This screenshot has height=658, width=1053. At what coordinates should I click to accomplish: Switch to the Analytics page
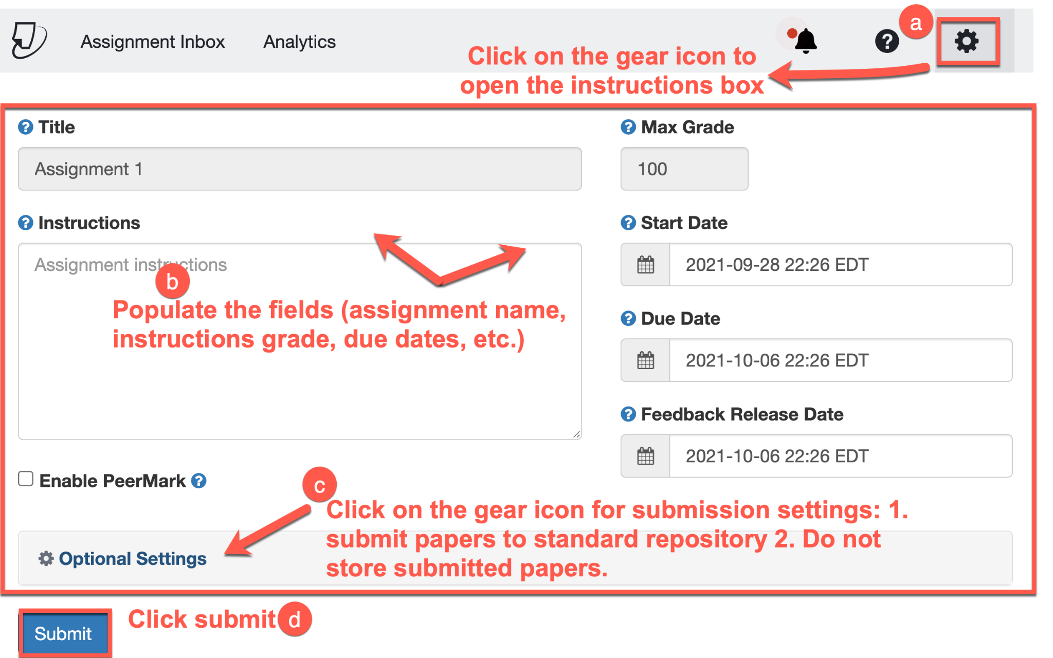[299, 42]
